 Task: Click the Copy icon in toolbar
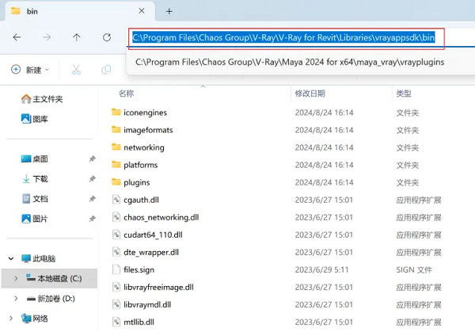click(x=106, y=70)
